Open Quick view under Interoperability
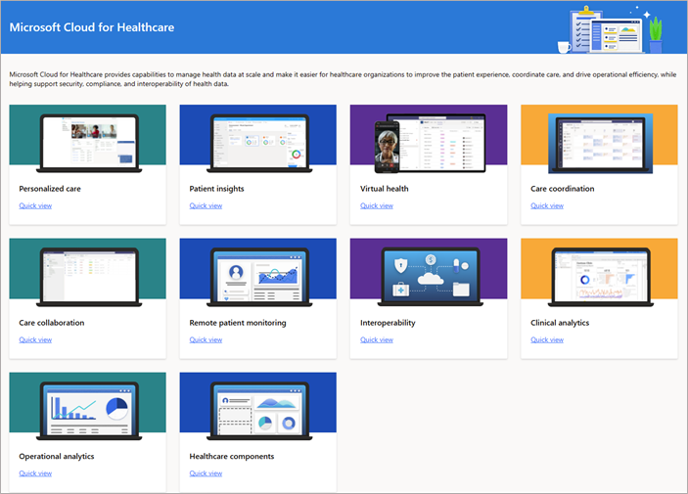This screenshot has width=688, height=494. 377,339
